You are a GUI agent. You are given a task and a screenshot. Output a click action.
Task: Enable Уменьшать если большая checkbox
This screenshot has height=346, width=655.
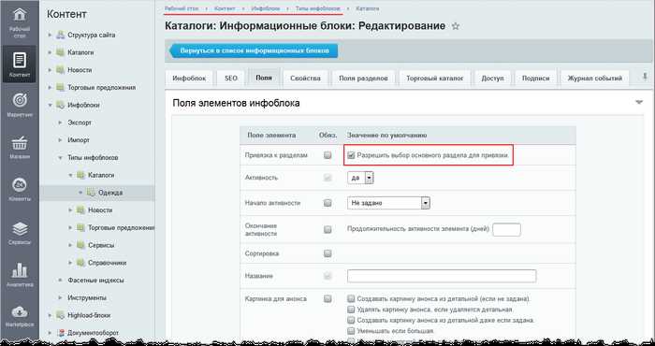click(x=351, y=331)
